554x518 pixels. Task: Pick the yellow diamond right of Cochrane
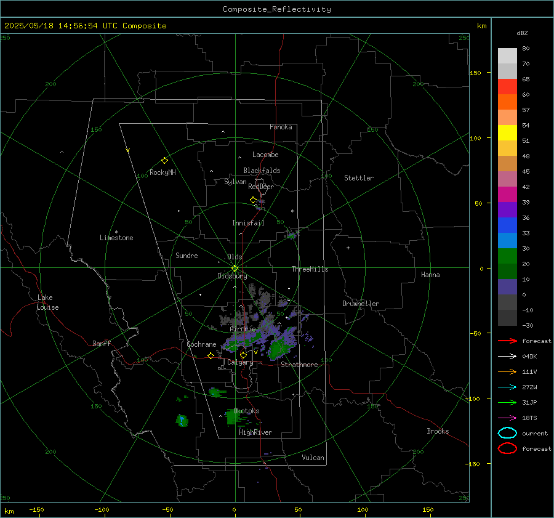211,355
